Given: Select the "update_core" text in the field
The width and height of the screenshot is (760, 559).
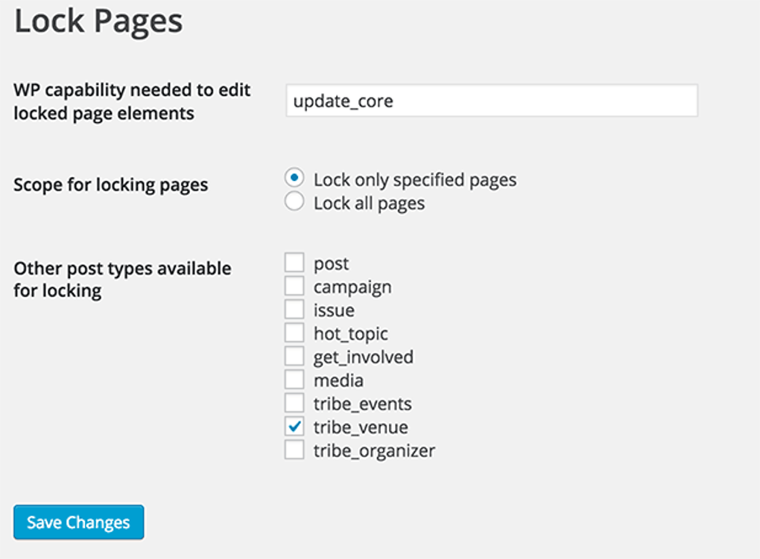Looking at the screenshot, I should click(343, 100).
